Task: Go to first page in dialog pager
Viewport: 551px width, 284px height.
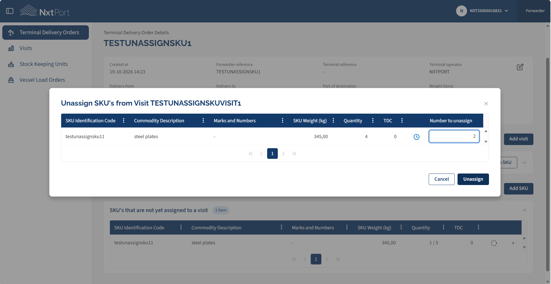Action: pos(251,154)
